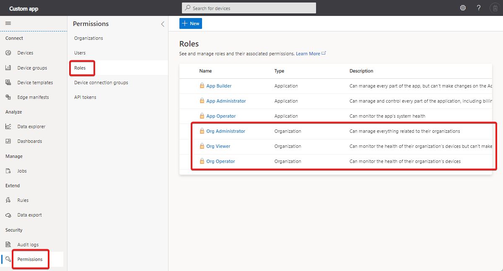
Task: Open help with the question mark icon
Action: point(479,8)
